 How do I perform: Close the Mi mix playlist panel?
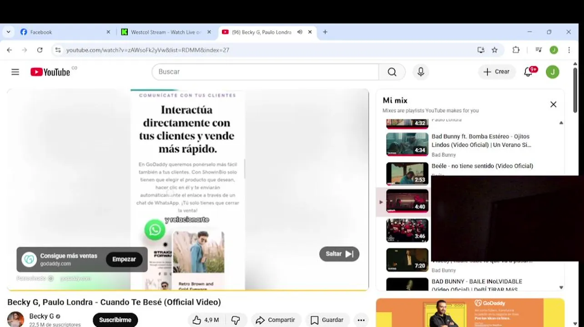click(x=553, y=104)
